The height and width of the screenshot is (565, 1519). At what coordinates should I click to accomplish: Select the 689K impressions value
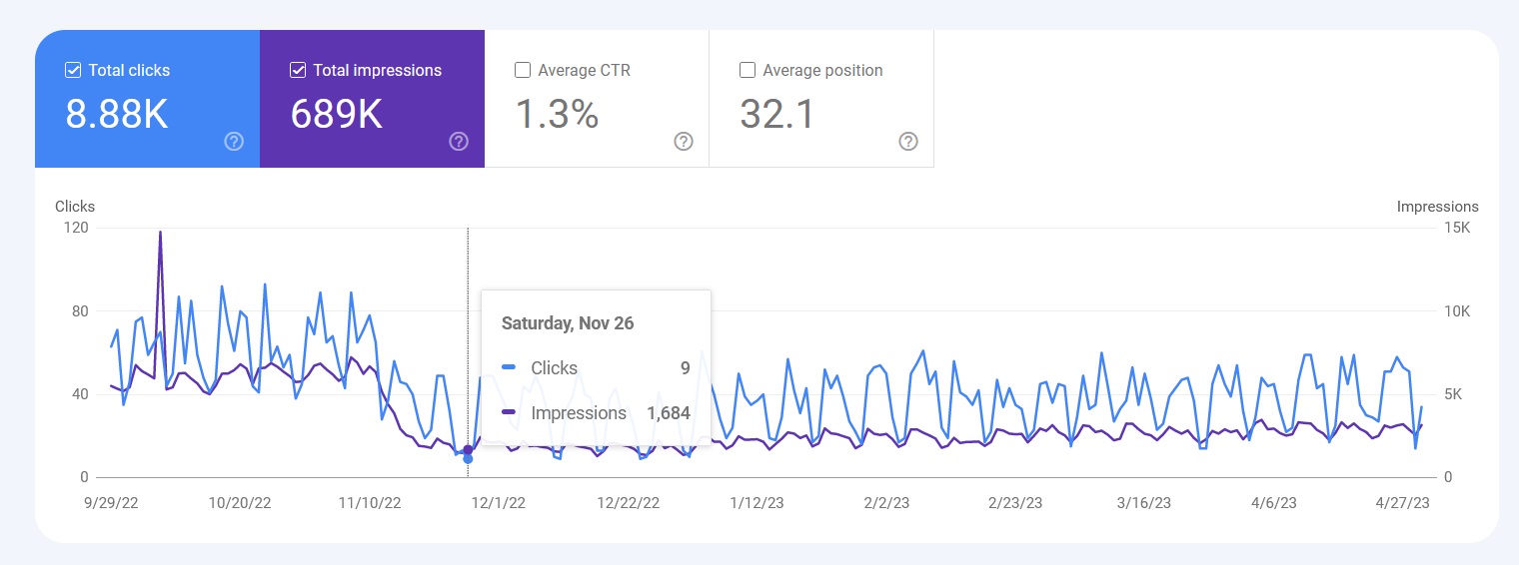[337, 115]
